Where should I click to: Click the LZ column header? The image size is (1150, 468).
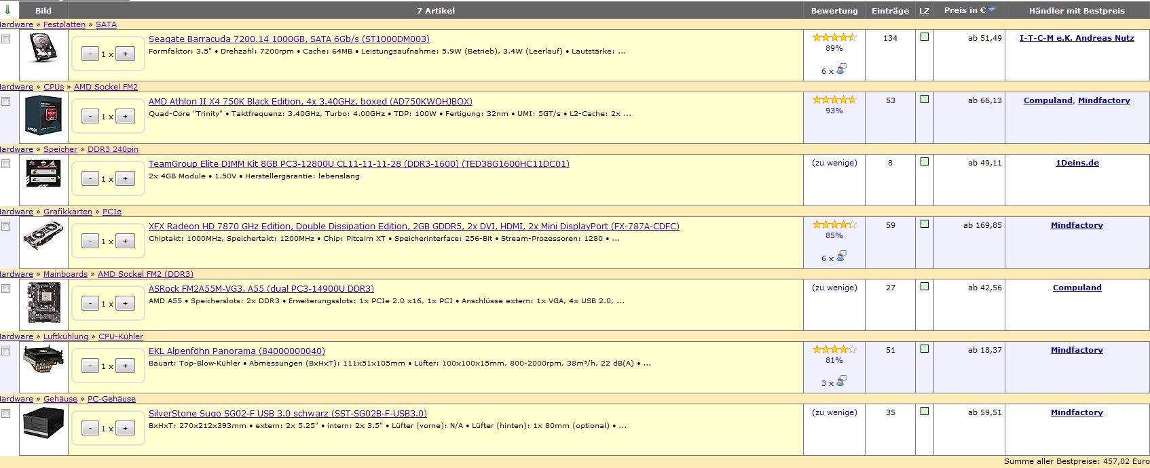point(924,11)
